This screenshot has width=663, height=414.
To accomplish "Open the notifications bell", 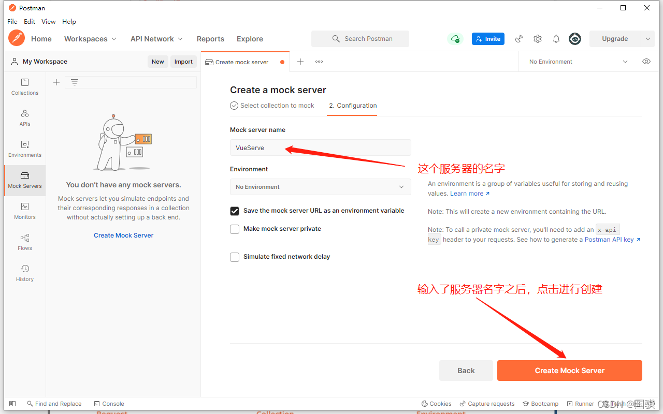I will pos(556,39).
